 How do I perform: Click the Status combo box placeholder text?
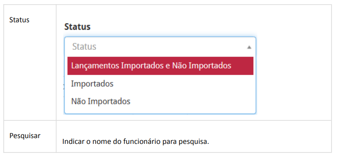(x=84, y=47)
